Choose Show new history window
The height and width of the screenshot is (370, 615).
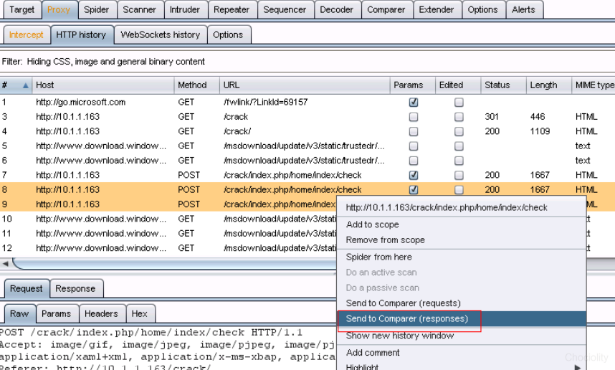pyautogui.click(x=462, y=336)
